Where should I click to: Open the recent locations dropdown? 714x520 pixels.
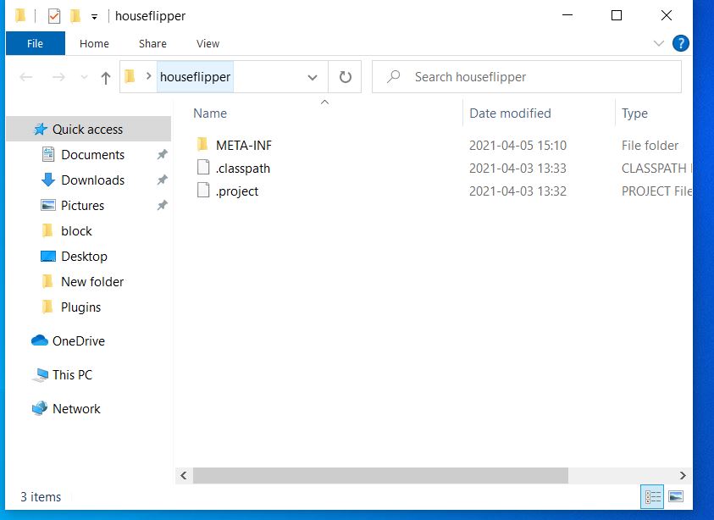tap(84, 77)
